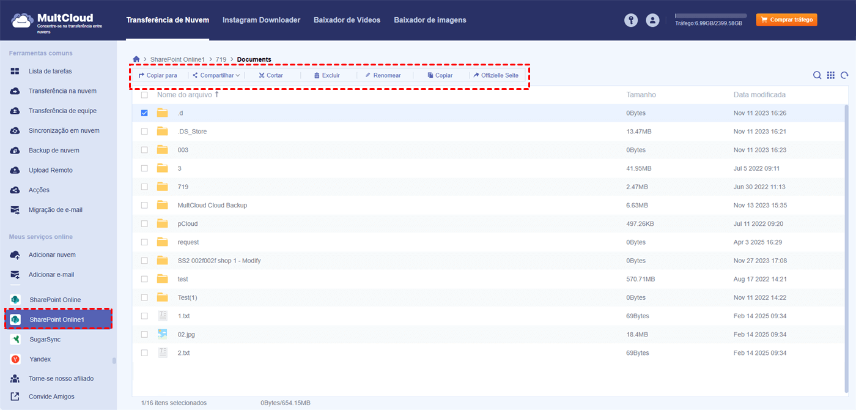The image size is (856, 410).
Task: Click the Torne-se nosso afiliado icon
Action: point(15,379)
